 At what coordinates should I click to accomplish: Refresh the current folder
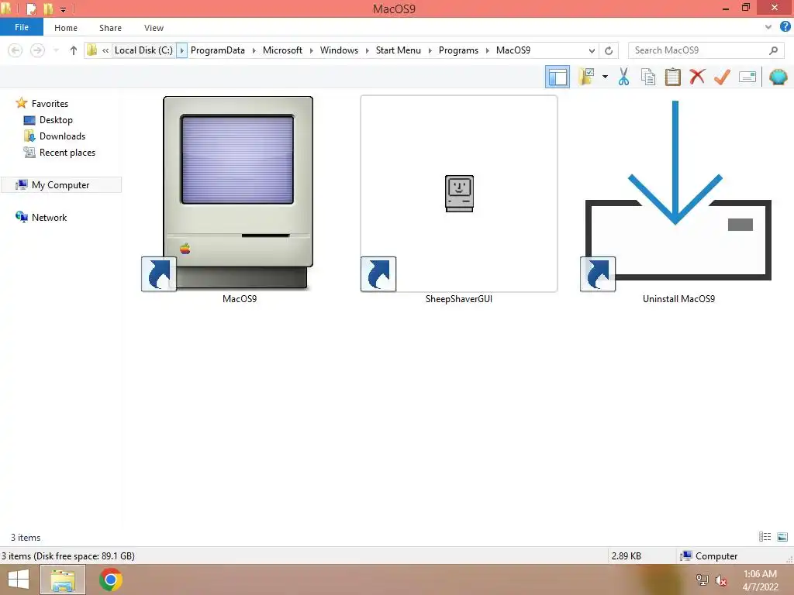coord(609,50)
